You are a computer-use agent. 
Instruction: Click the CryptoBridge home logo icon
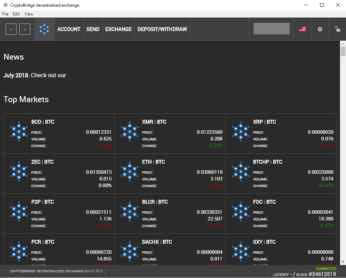(x=44, y=29)
